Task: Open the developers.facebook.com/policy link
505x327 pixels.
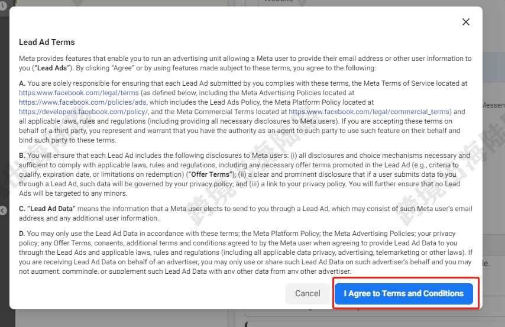Action: [83, 112]
